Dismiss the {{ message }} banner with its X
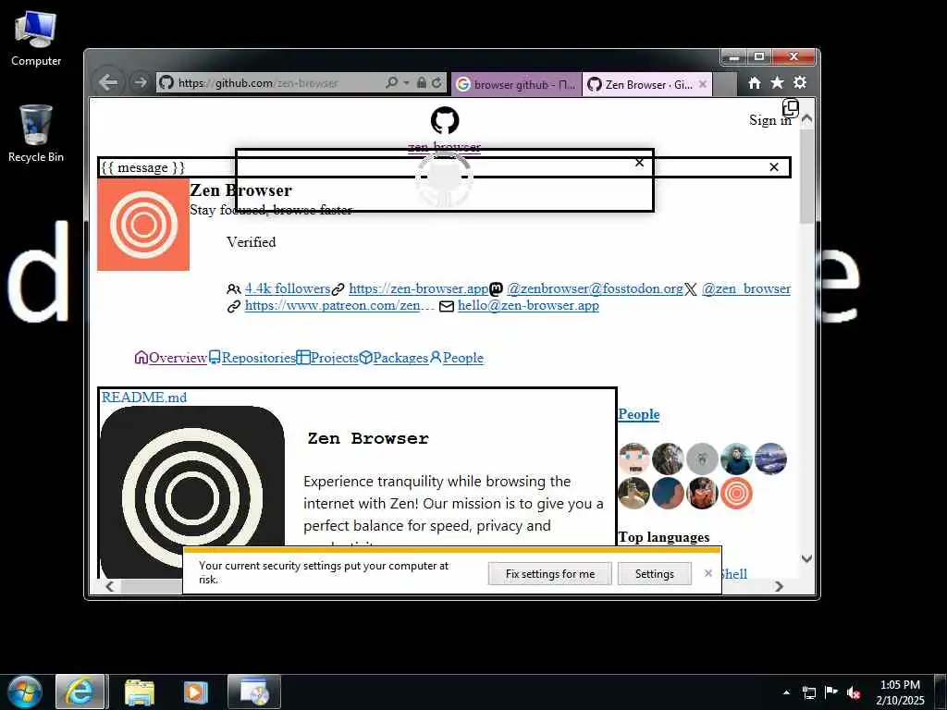Viewport: 947px width, 710px height. tap(774, 167)
